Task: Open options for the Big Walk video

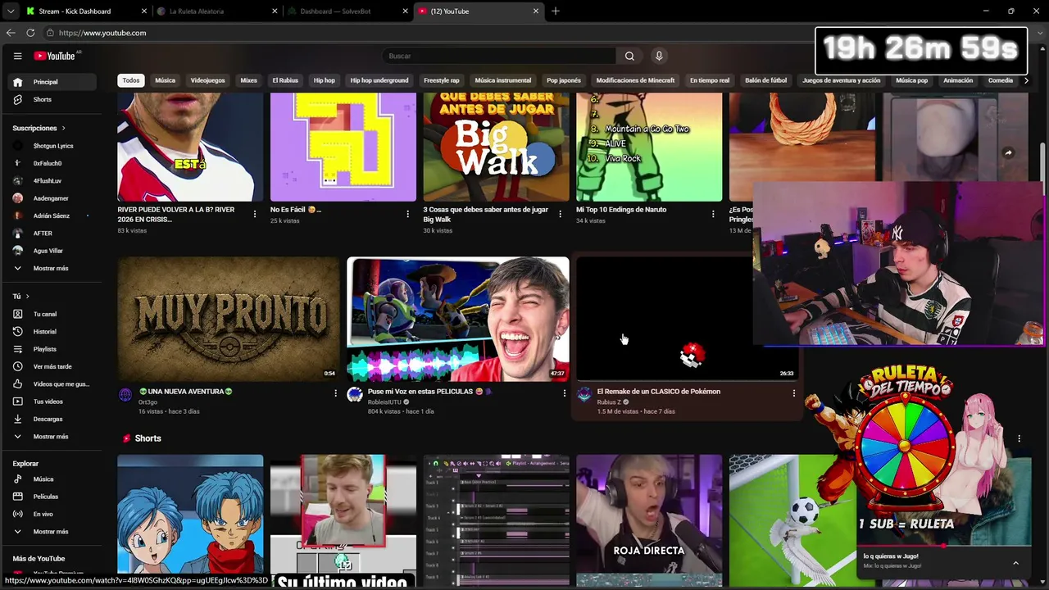Action: 561,214
